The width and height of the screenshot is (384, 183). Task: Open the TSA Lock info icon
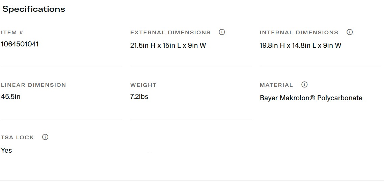click(x=45, y=137)
